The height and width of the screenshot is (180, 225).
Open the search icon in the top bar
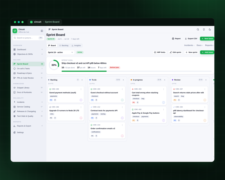(198, 30)
